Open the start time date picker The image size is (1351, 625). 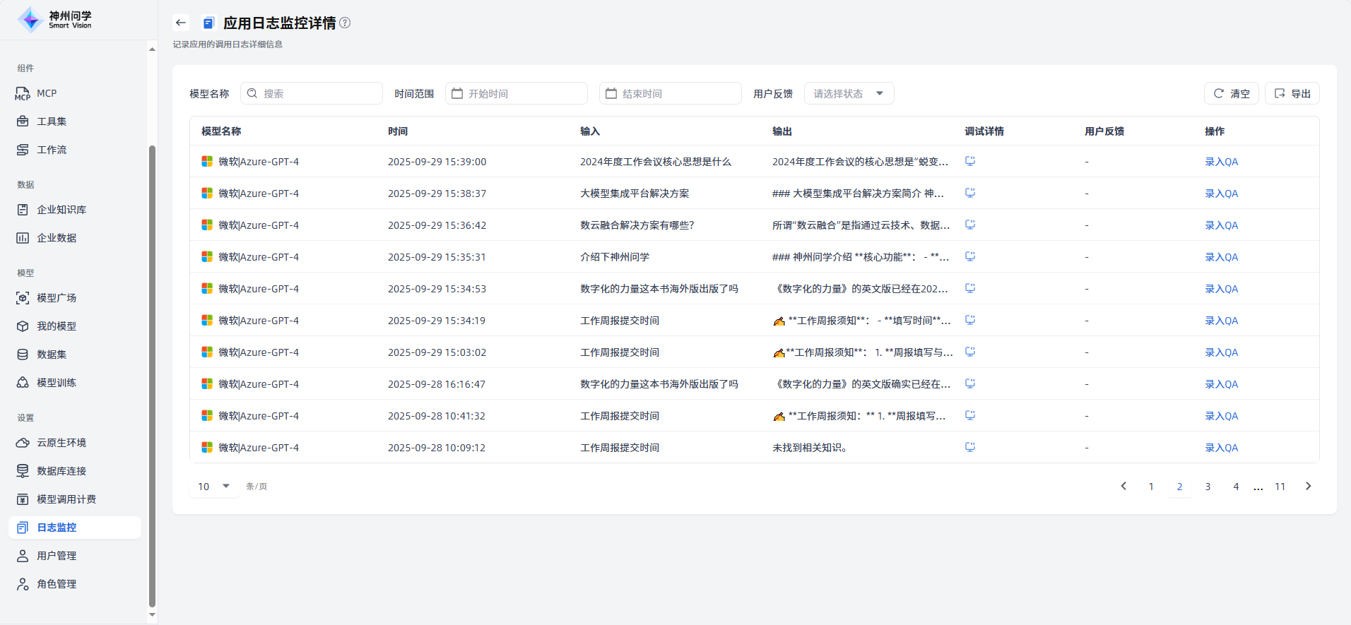tap(517, 93)
